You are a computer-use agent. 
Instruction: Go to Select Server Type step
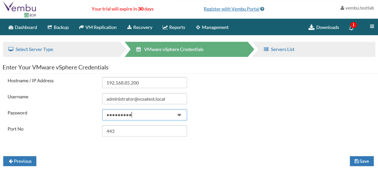coord(34,49)
